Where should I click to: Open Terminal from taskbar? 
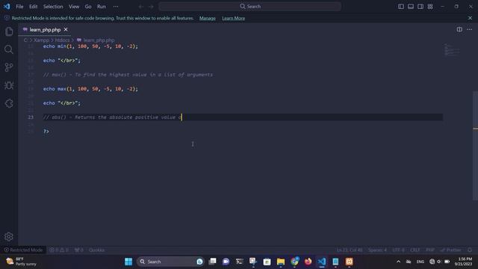tap(240, 262)
